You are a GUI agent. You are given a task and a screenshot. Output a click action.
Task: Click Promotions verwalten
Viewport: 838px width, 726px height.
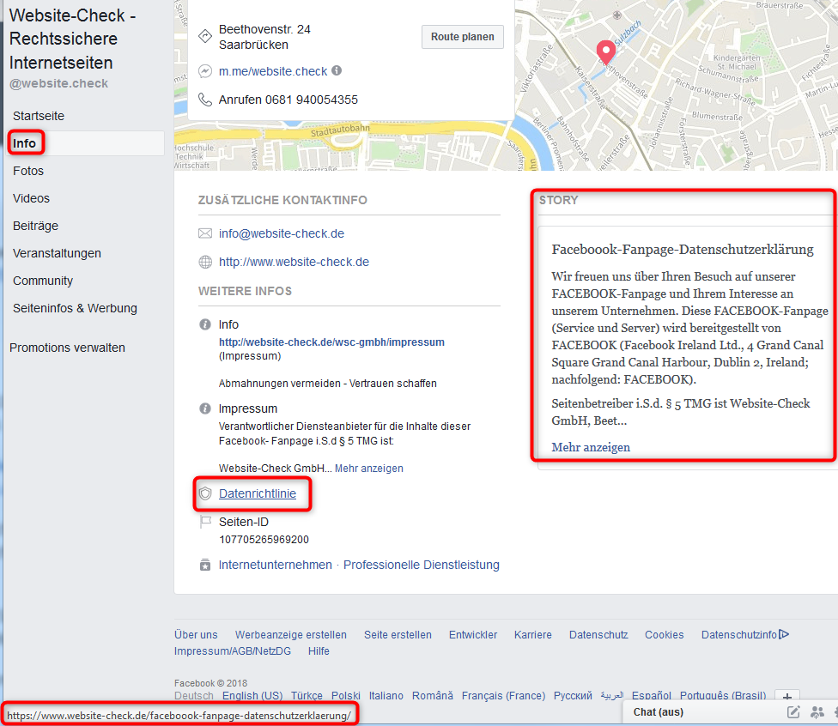[x=67, y=348]
